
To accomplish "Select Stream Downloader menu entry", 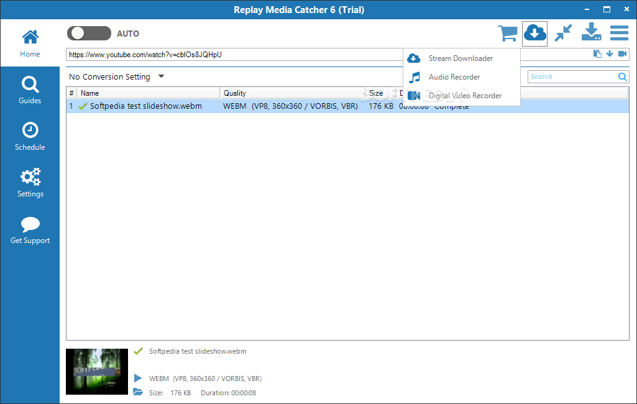I will point(462,58).
